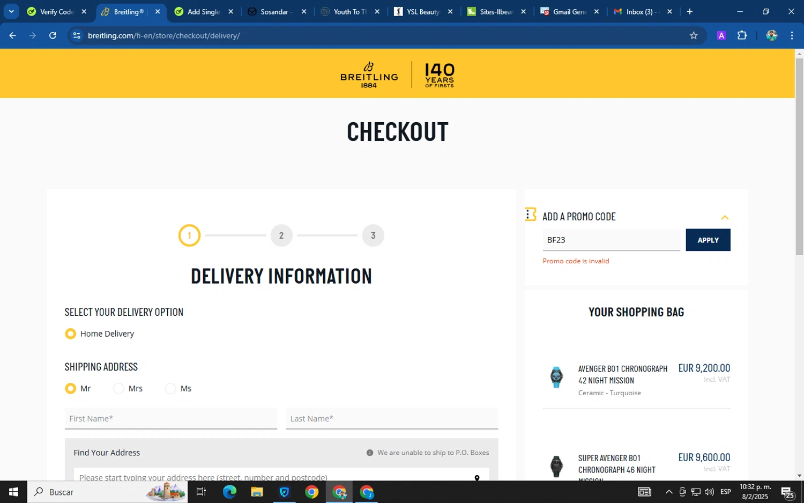Click the browser forward arrow
The width and height of the screenshot is (804, 503).
tap(33, 35)
